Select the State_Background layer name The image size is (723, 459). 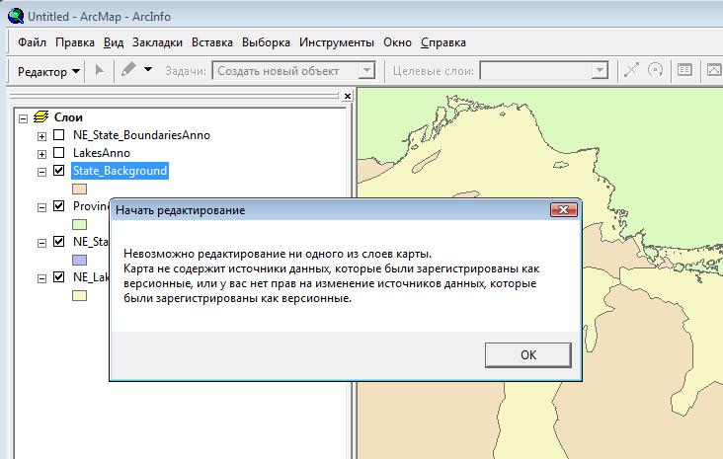coord(120,171)
